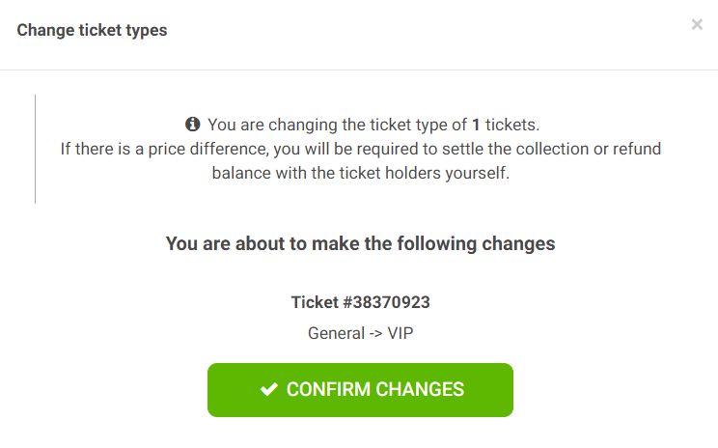718x448 pixels.
Task: Click the word "VIP" in the change summary
Action: pyautogui.click(x=400, y=333)
